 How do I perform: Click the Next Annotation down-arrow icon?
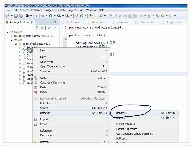tap(141, 16)
